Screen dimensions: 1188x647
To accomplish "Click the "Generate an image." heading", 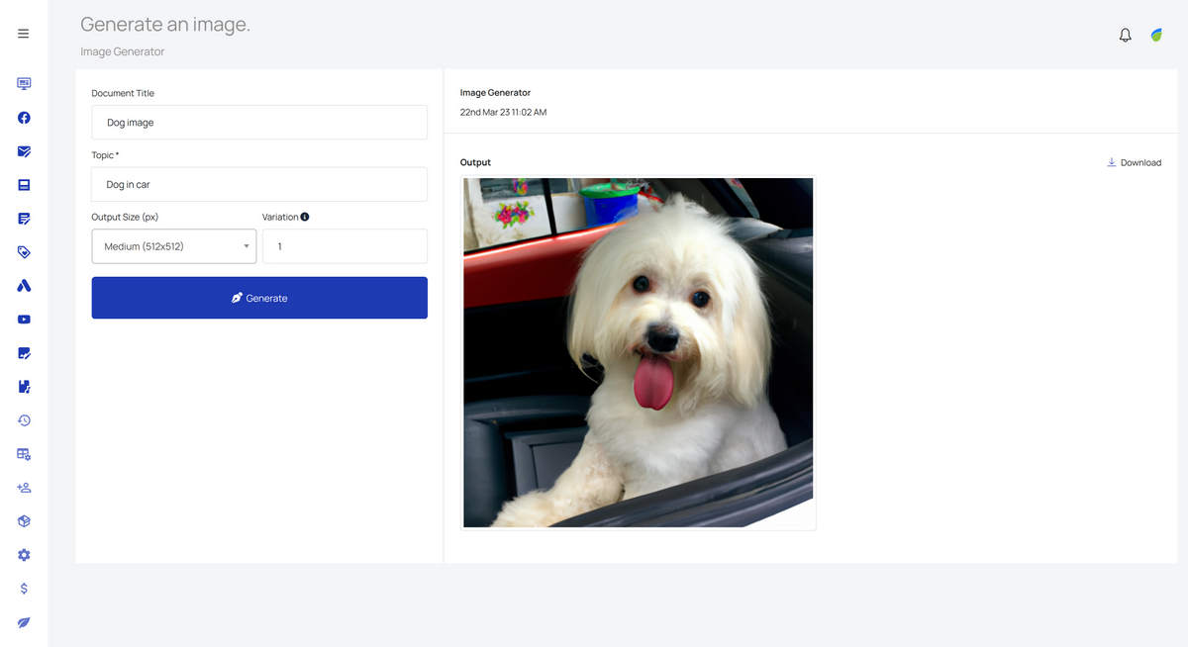I will 165,25.
